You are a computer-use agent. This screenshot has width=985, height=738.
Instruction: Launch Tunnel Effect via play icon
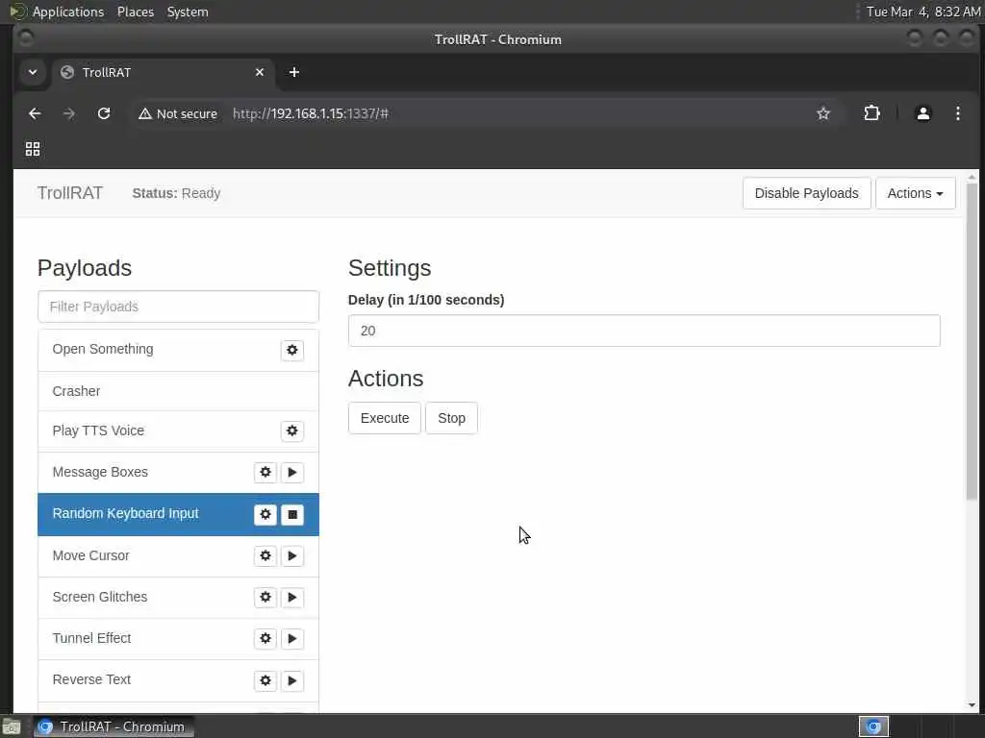point(292,639)
